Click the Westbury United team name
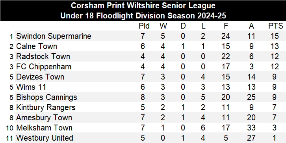The image size is (286, 143). [45, 138]
